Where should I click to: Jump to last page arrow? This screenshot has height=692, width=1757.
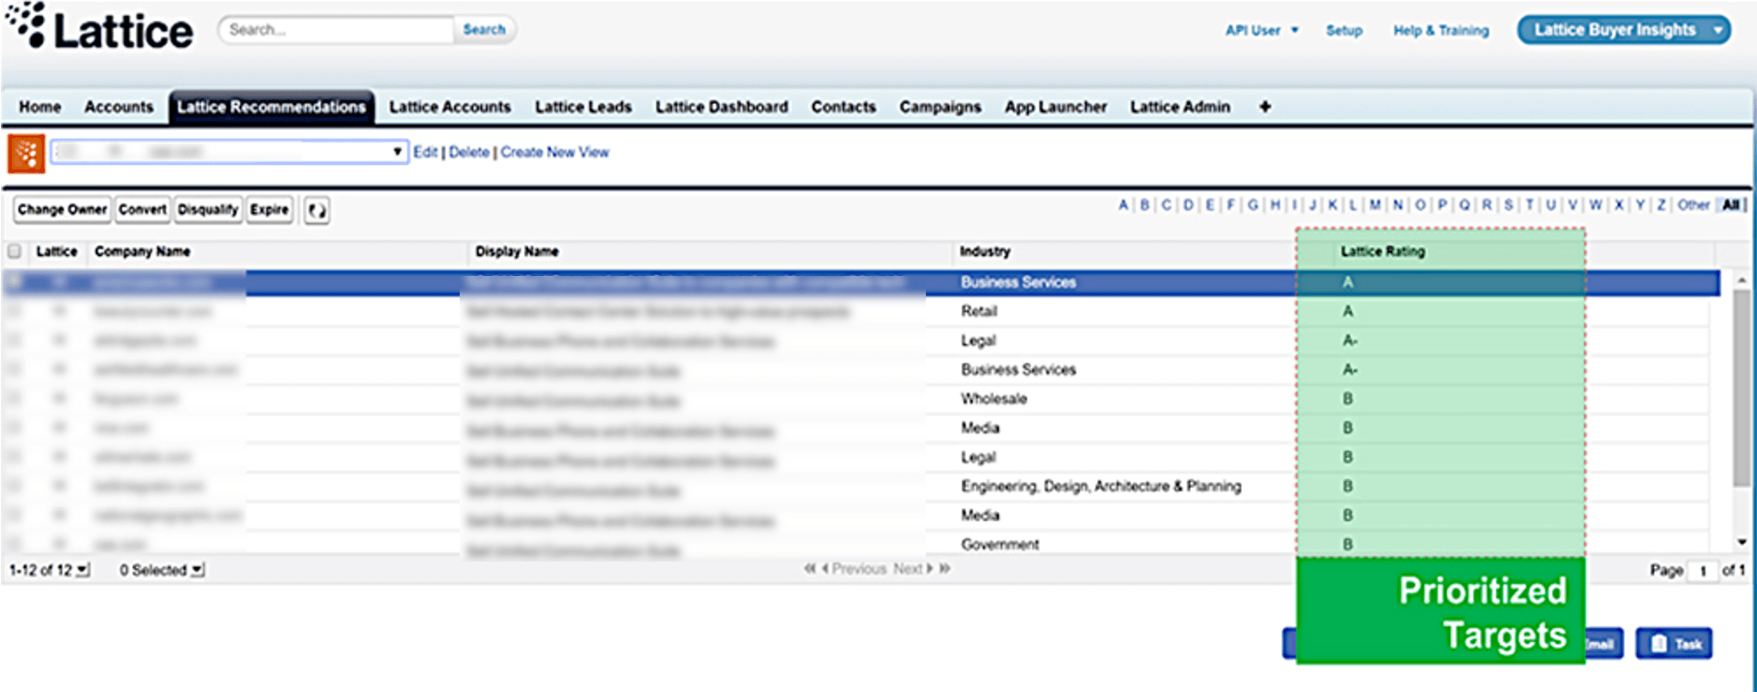(x=945, y=568)
